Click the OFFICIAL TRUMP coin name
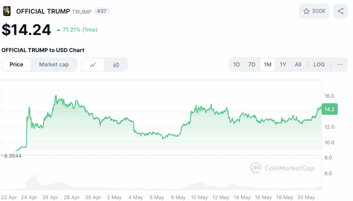The width and height of the screenshot is (353, 201). 43,11
